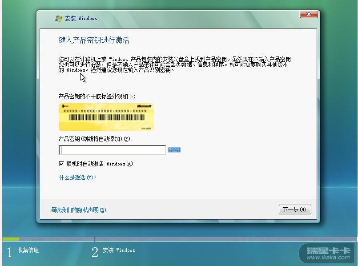Focus the 产品密钥 input field
This screenshot has height=266, width=358.
[x=112, y=150]
